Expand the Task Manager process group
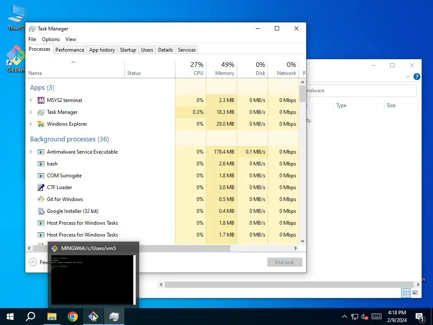Screen dimensions: 433x325 tap(31, 112)
